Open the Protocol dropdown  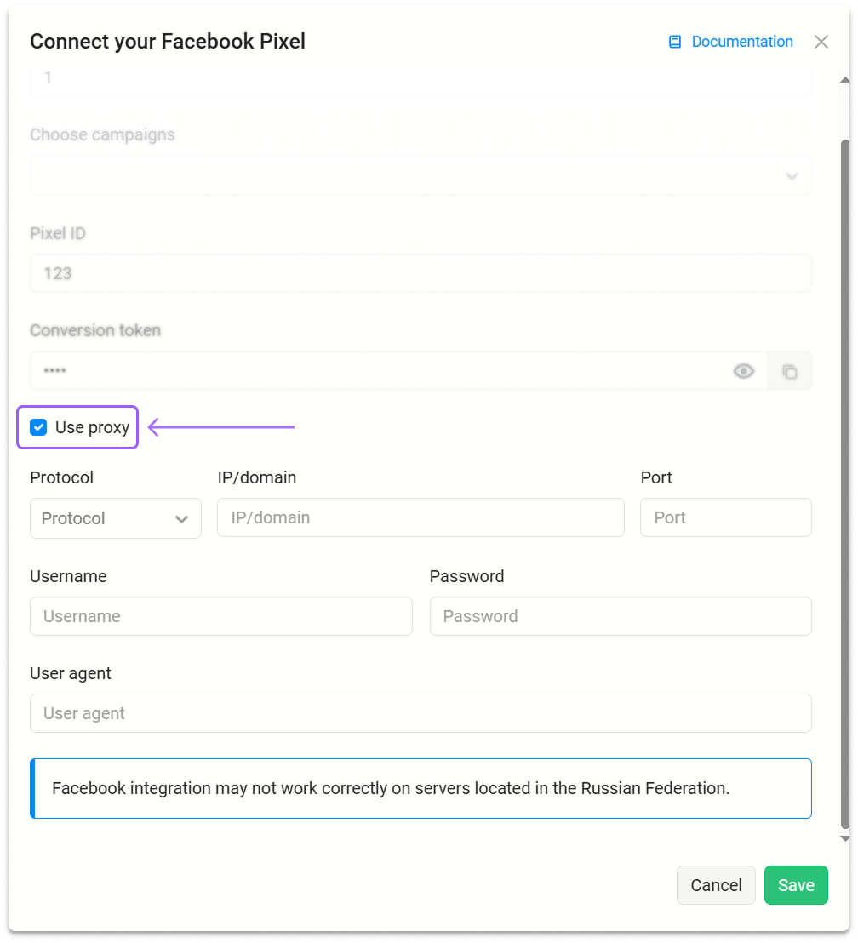[115, 518]
